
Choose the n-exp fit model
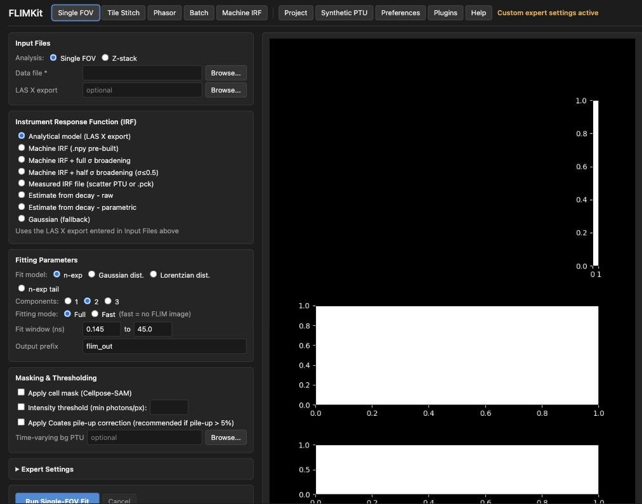[x=56, y=275]
